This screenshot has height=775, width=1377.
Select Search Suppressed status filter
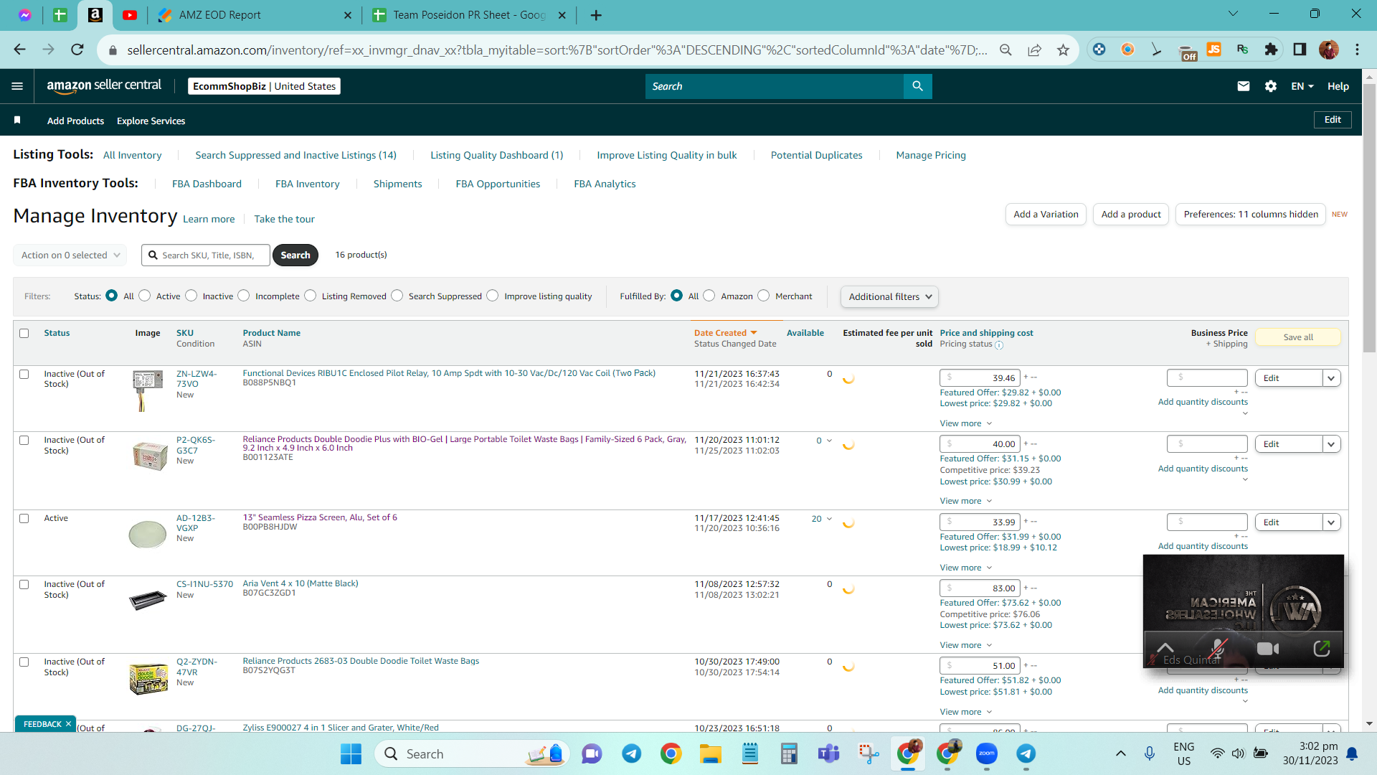click(x=397, y=296)
